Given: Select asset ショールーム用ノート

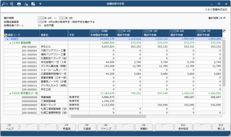Looking at the screenshot, I should point(53,70).
